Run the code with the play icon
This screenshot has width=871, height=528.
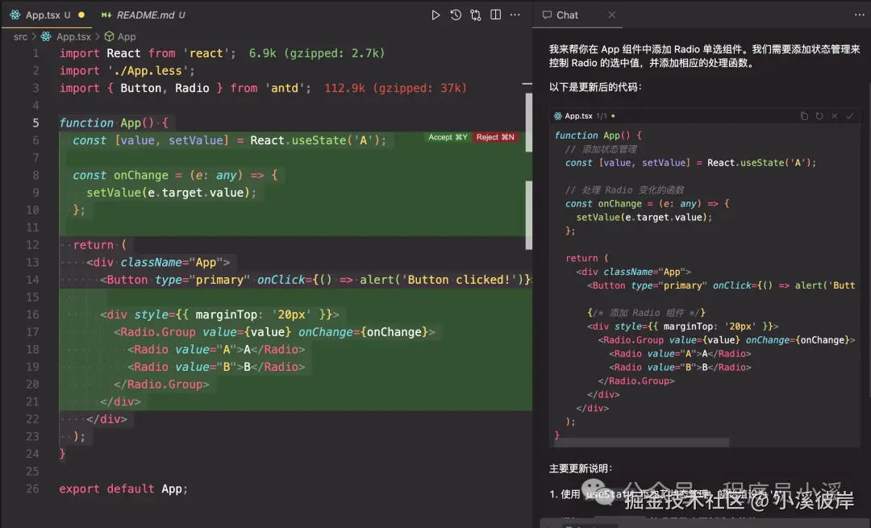click(435, 15)
